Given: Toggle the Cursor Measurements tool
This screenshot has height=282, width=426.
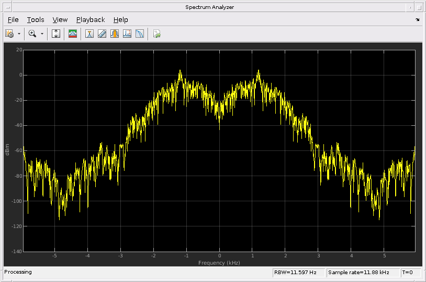Looking at the screenshot, I should click(x=89, y=34).
